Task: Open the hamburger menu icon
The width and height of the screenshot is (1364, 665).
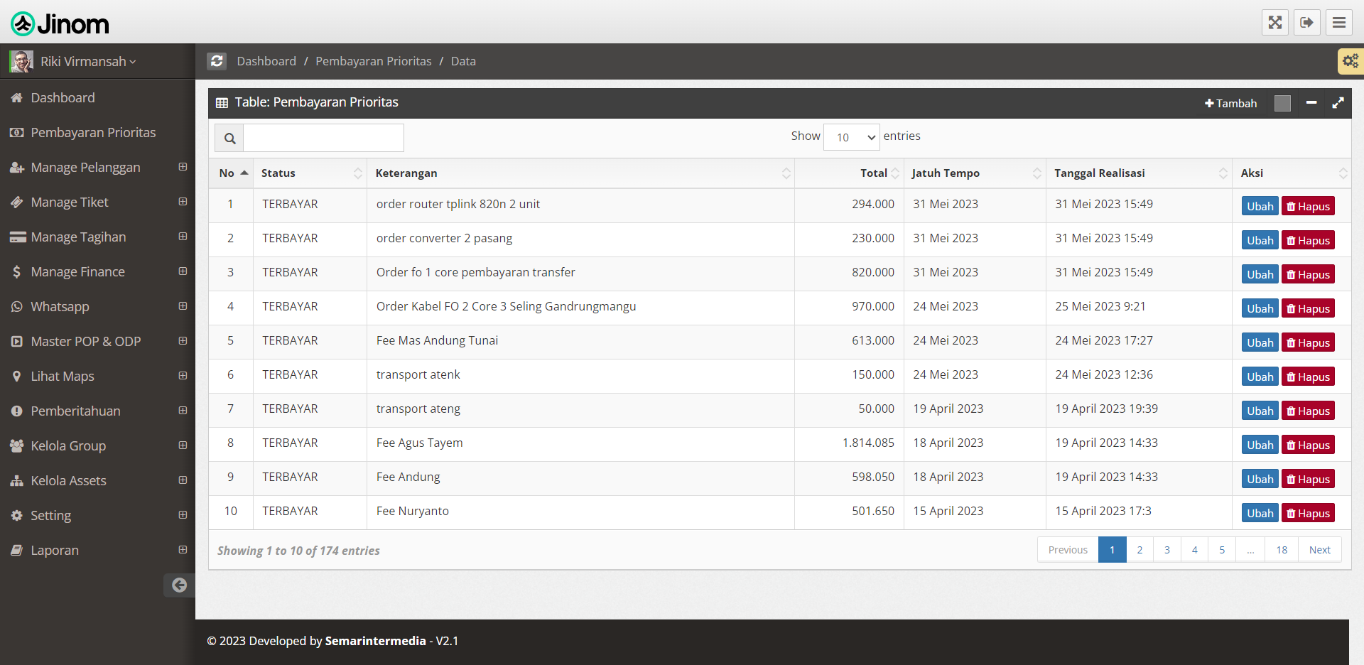Action: pyautogui.click(x=1339, y=23)
